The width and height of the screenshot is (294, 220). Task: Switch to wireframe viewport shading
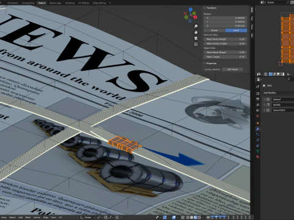click(x=188, y=218)
